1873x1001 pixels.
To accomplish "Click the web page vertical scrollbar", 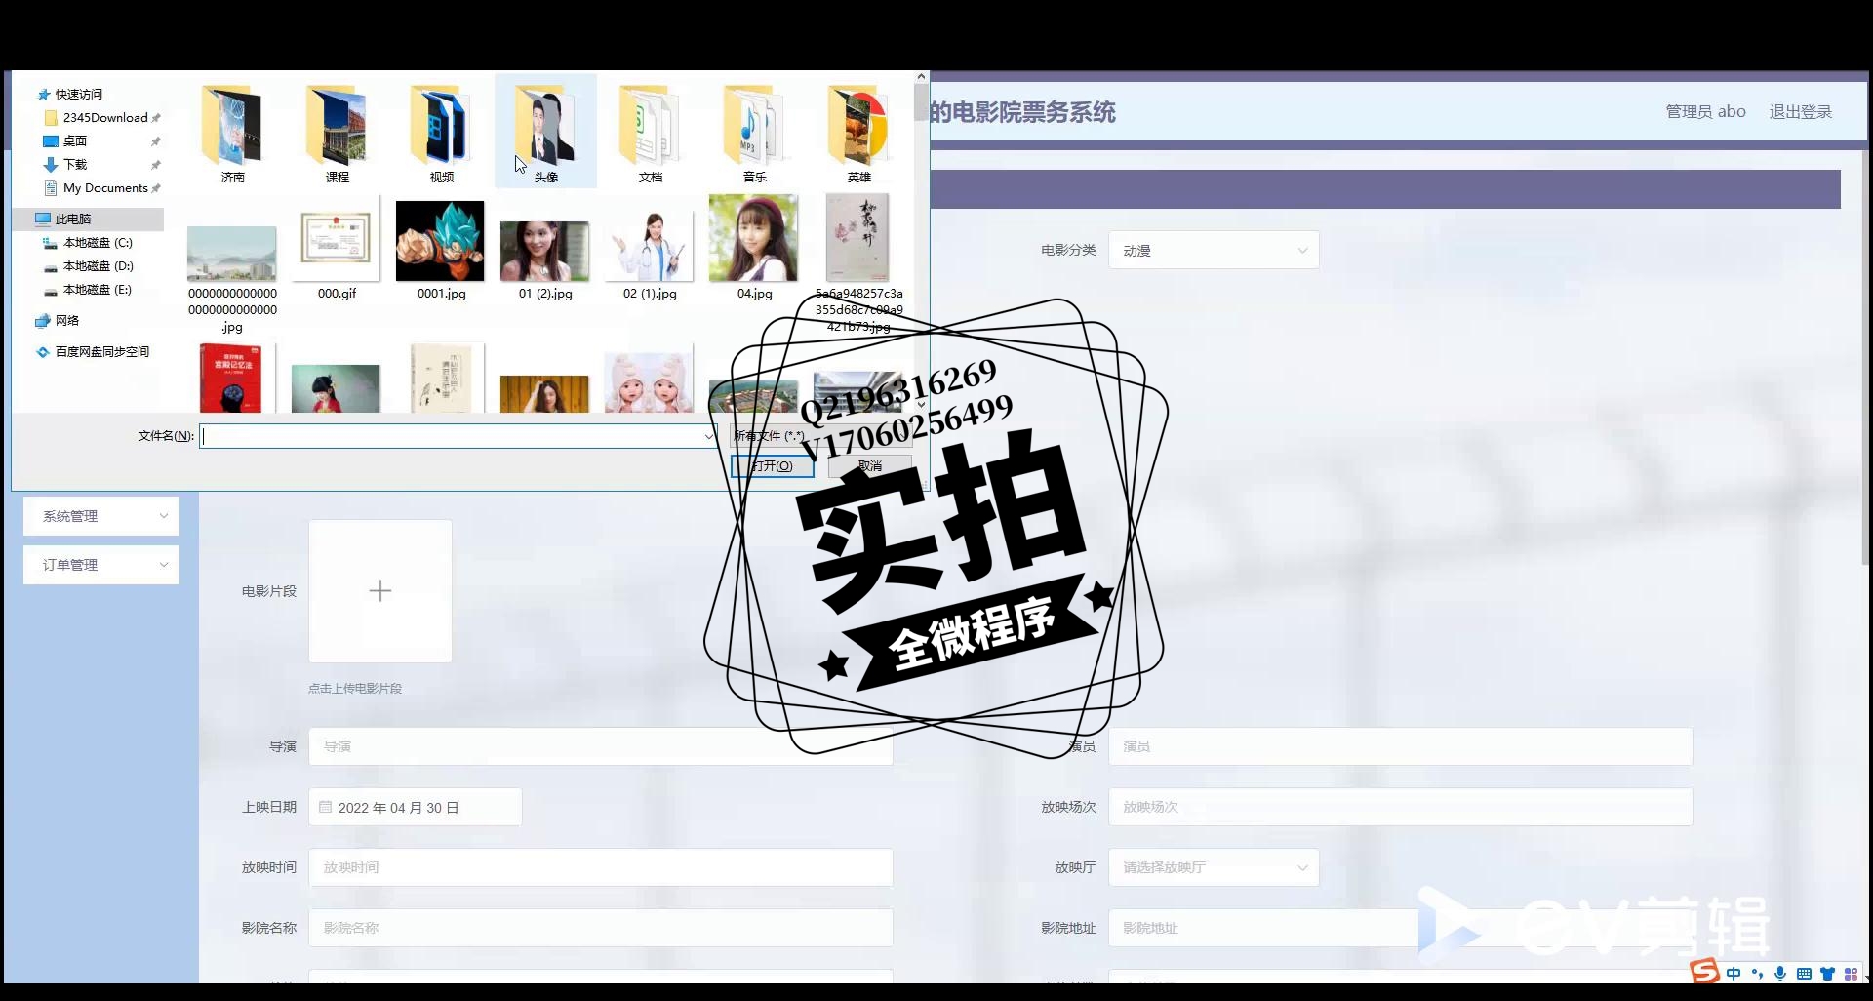I will point(1866,356).
